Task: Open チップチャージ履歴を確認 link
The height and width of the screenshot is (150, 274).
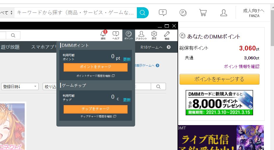Action: 98,116
